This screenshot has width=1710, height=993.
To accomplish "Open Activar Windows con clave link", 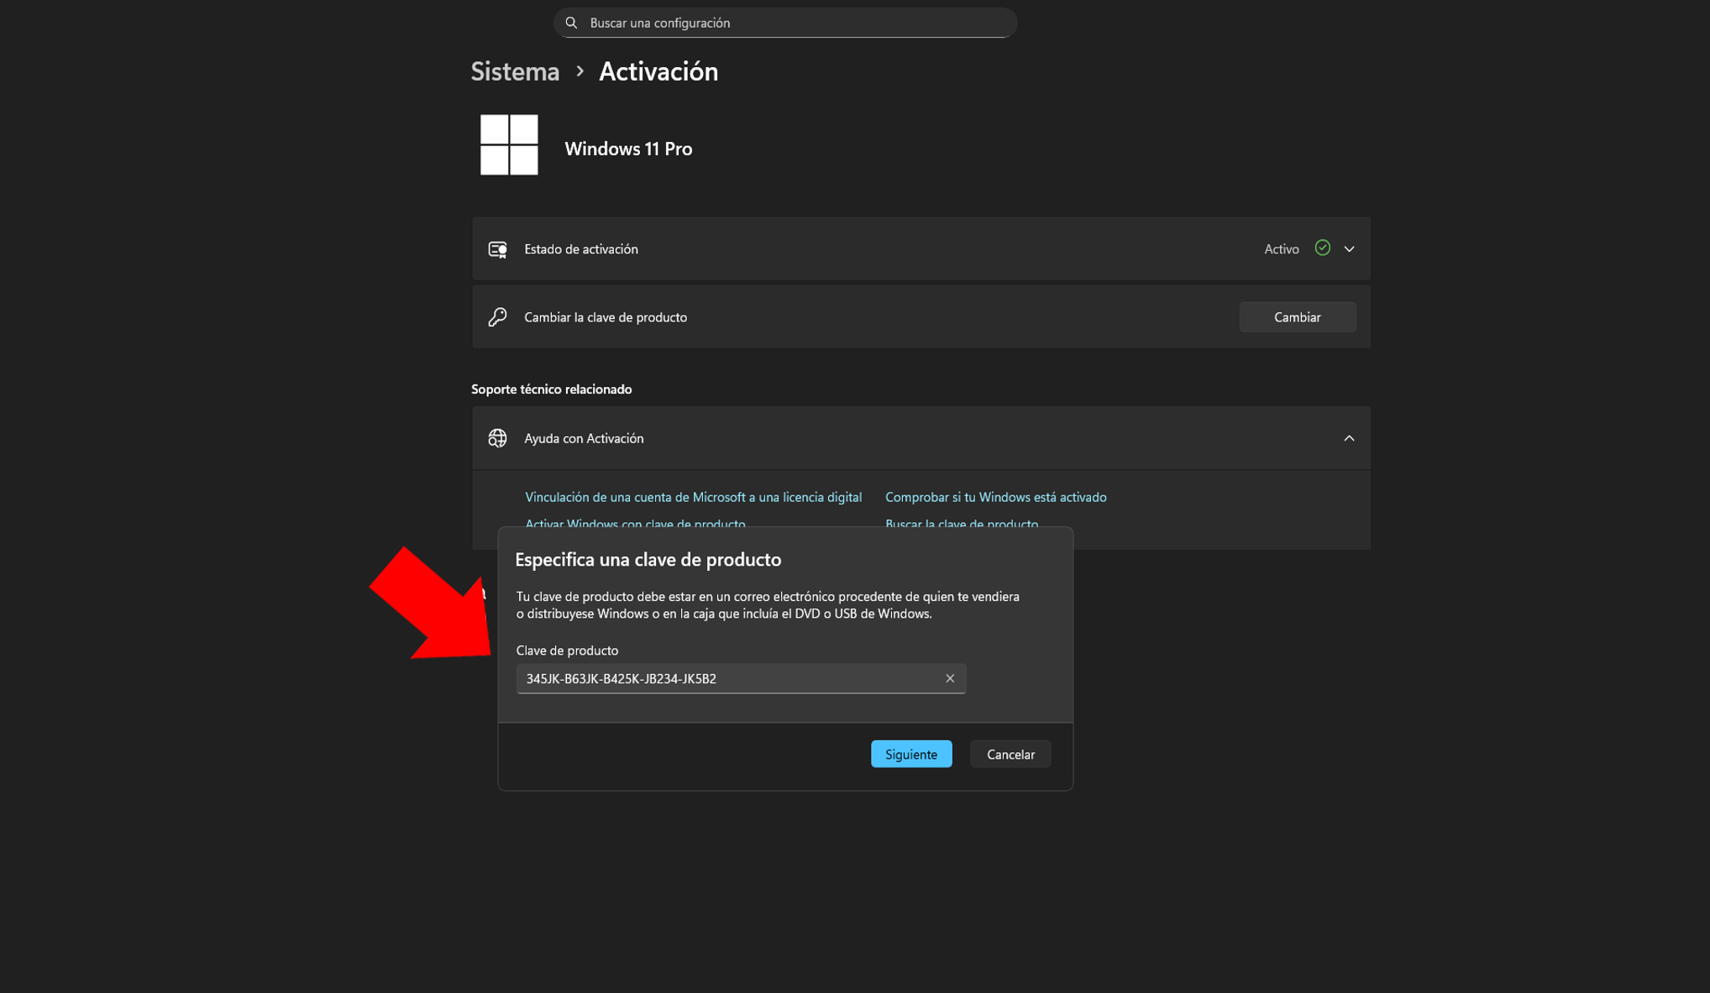I will tap(635, 522).
